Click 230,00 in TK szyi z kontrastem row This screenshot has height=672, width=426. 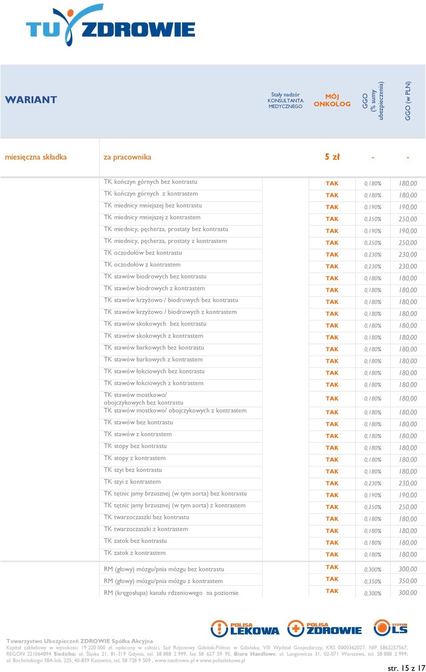pos(408,483)
